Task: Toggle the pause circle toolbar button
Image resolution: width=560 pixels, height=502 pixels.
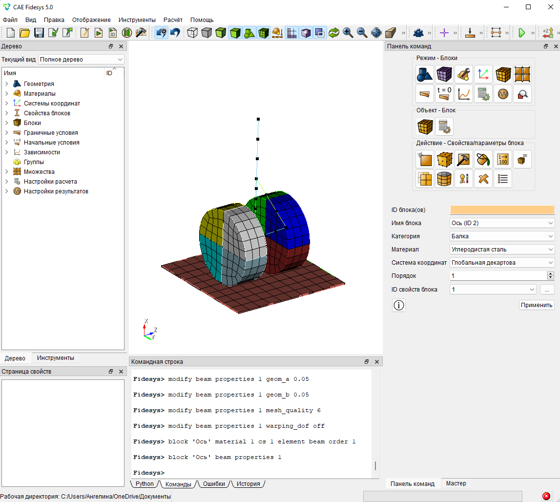Action: (127, 33)
